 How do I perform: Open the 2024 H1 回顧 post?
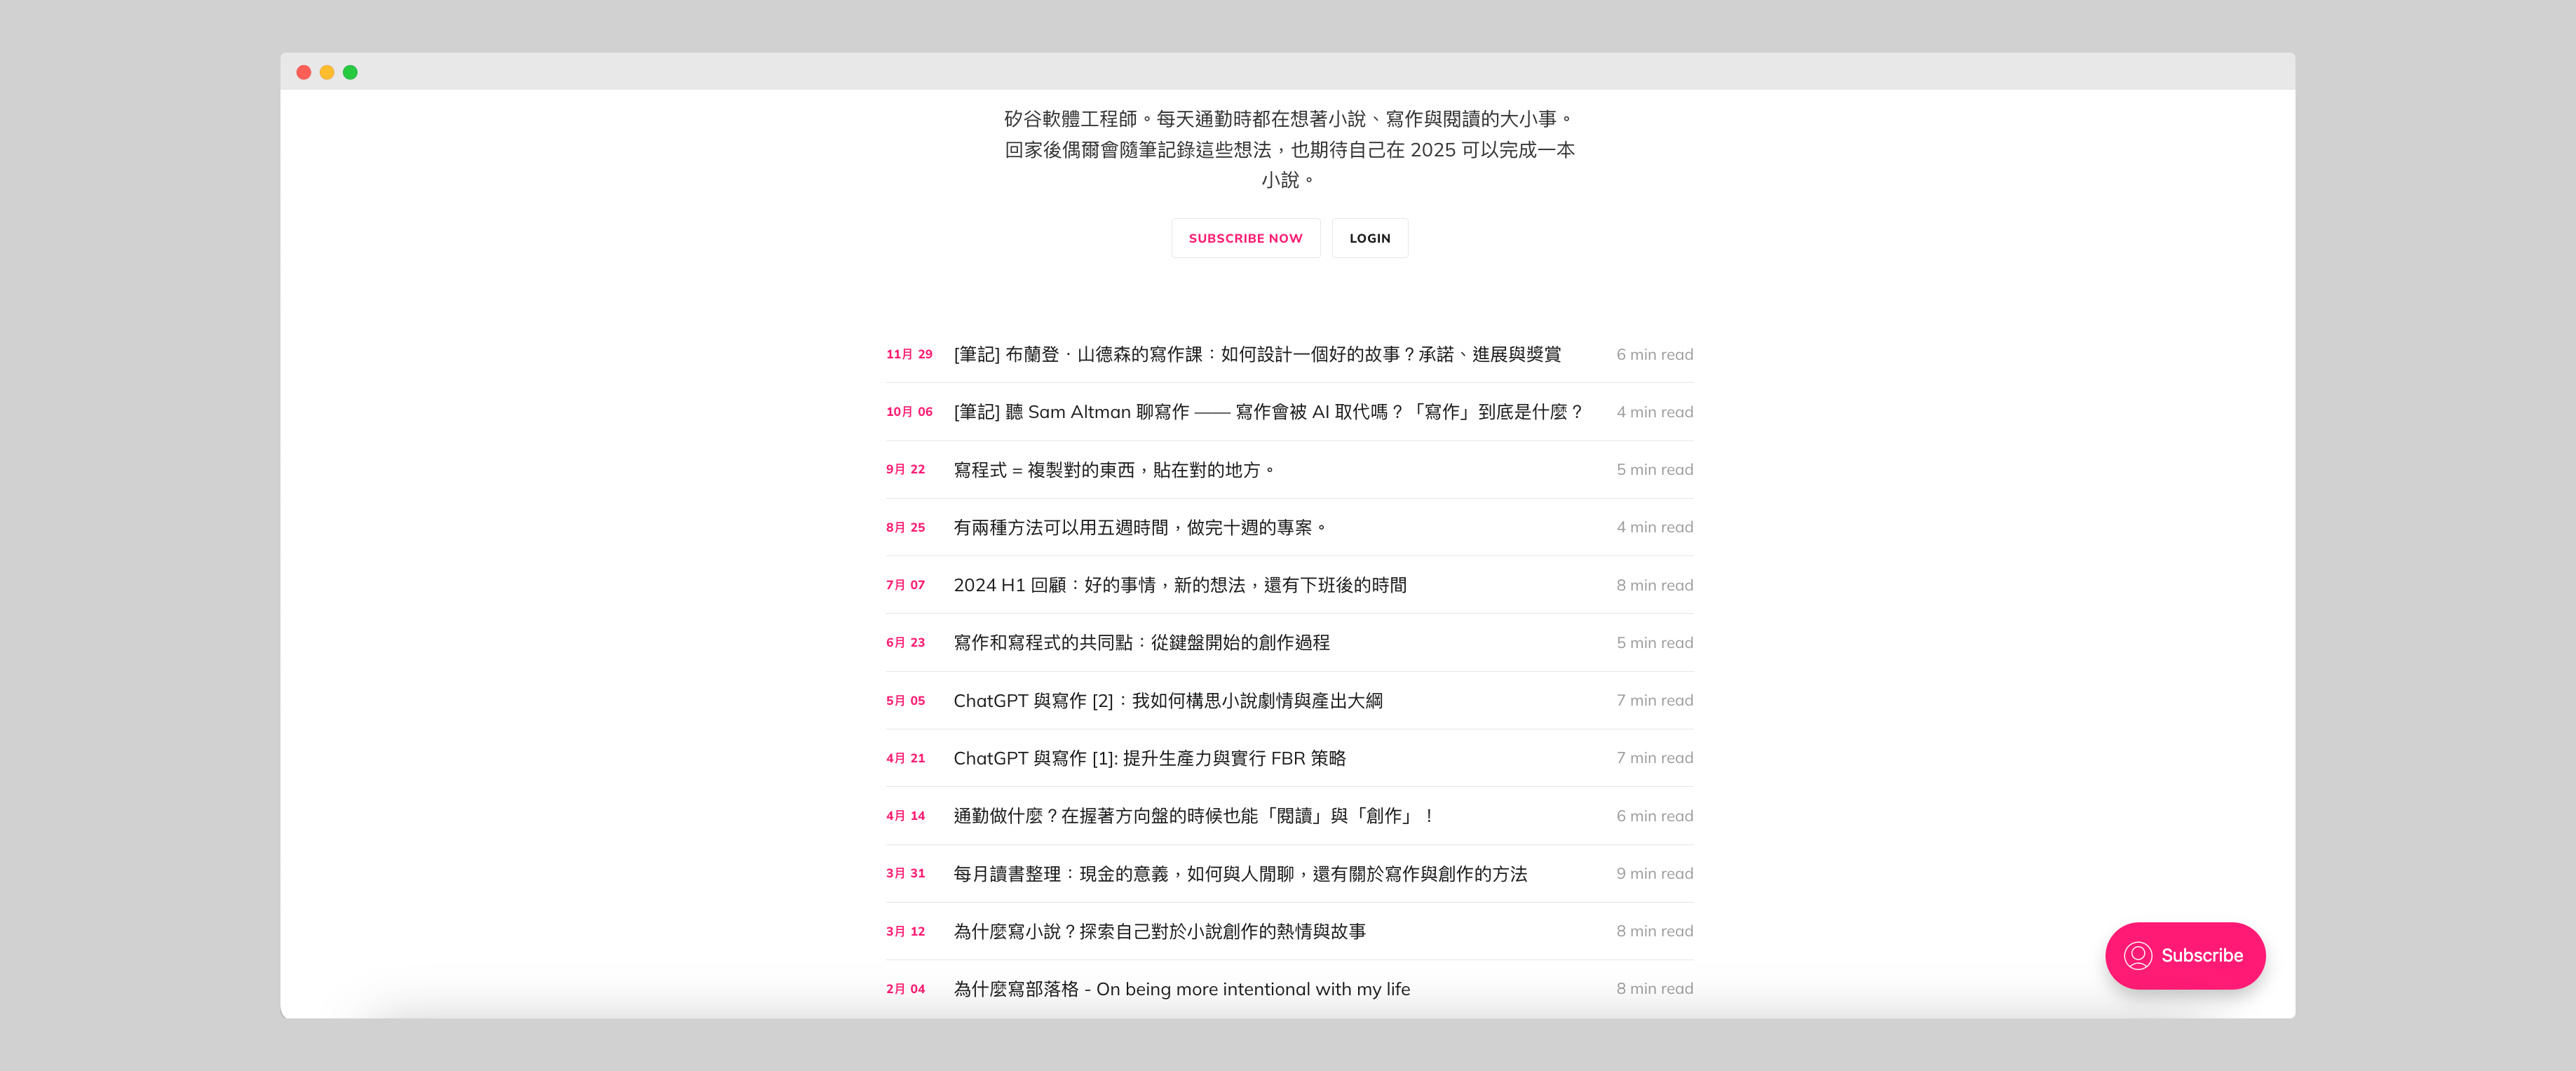coord(1179,585)
